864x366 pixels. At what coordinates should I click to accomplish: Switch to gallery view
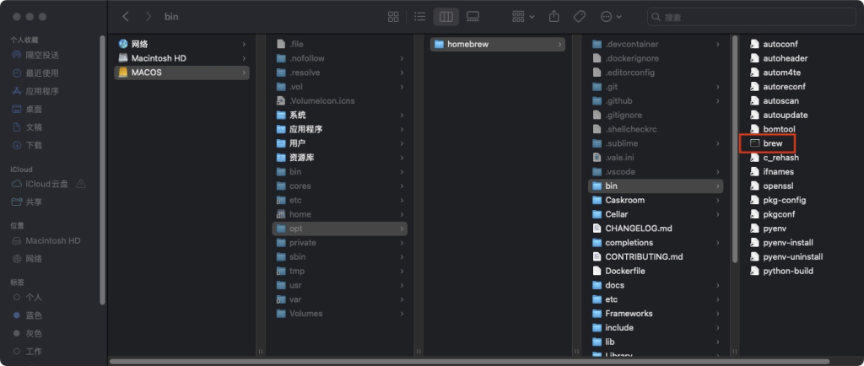tap(472, 17)
